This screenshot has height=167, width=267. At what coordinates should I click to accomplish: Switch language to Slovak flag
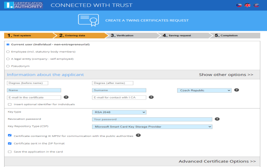[x=256, y=5]
